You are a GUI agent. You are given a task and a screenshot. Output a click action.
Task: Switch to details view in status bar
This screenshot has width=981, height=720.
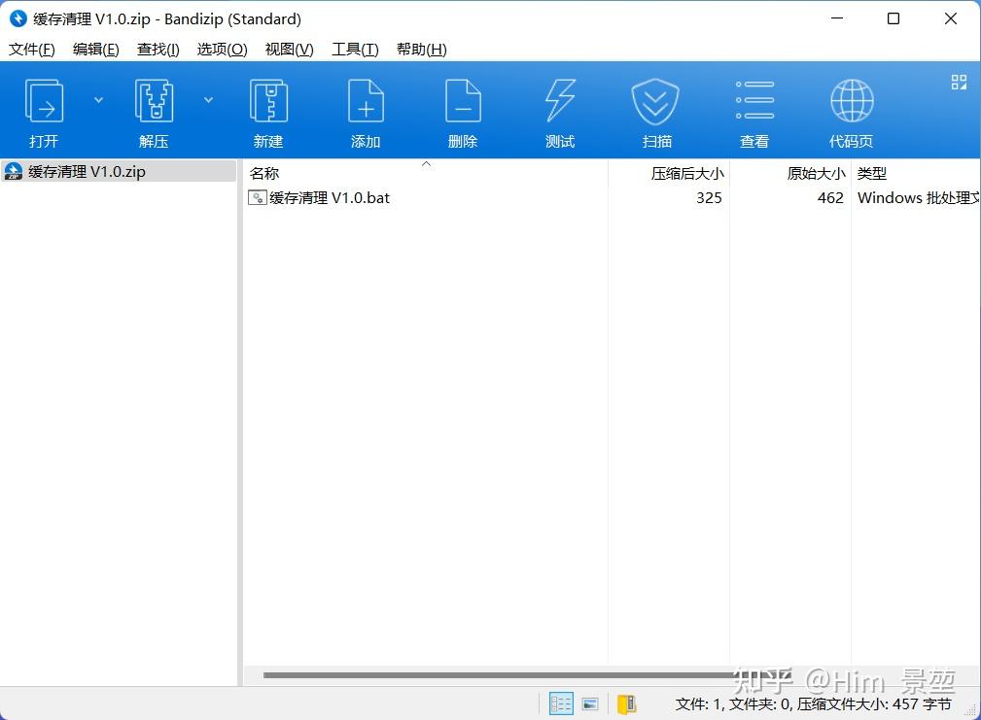(x=561, y=703)
